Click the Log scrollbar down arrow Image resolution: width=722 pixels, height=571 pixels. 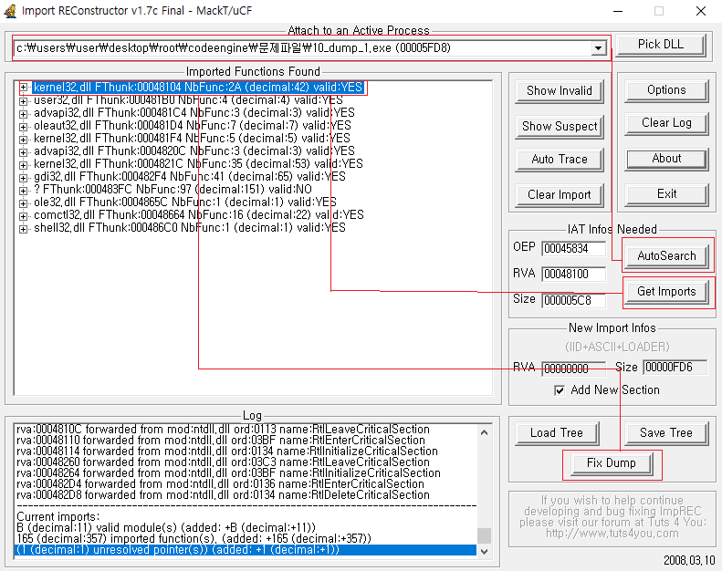pos(484,551)
